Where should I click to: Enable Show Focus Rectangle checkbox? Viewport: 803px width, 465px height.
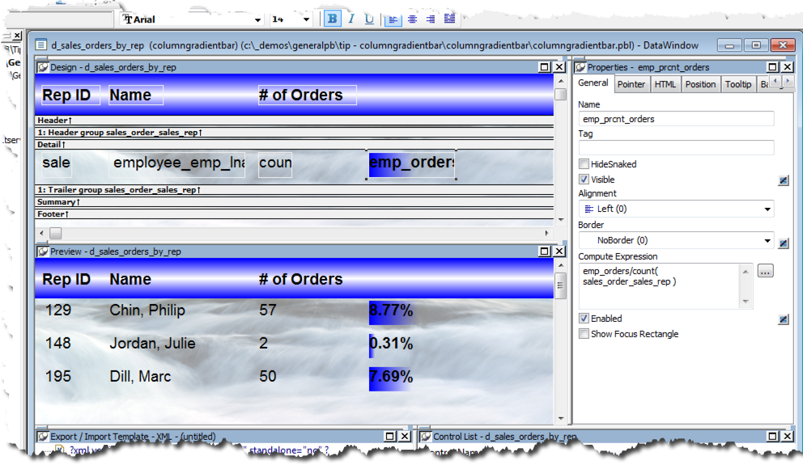584,333
